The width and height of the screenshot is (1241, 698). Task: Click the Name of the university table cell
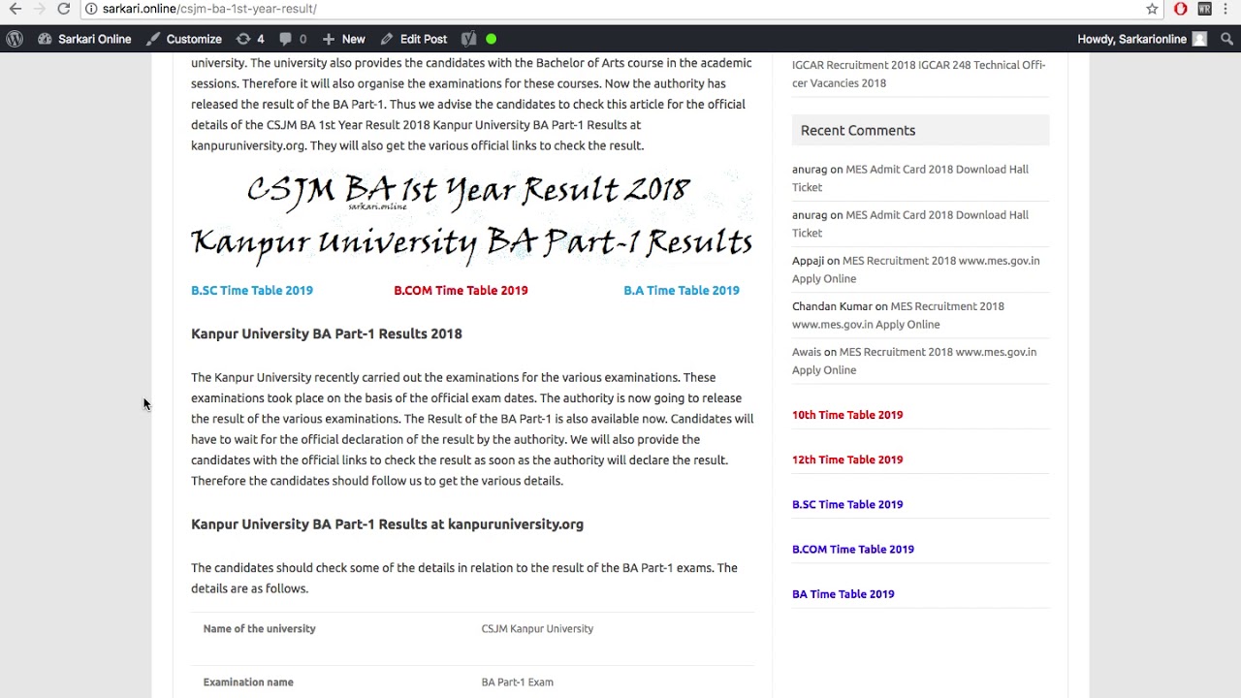click(x=260, y=629)
